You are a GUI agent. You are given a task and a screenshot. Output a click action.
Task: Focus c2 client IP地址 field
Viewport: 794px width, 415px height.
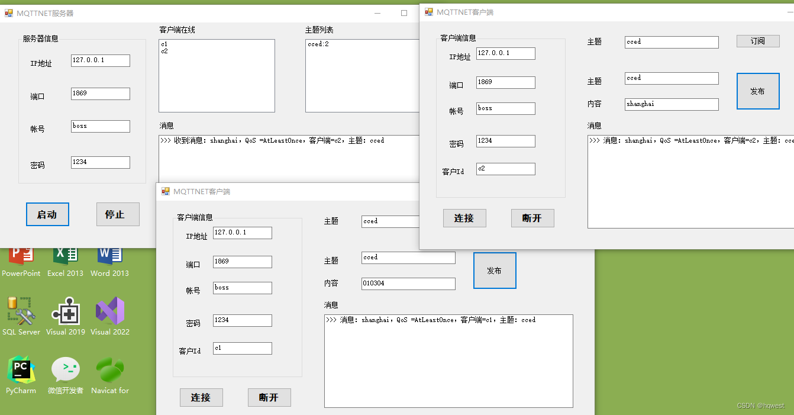(506, 53)
